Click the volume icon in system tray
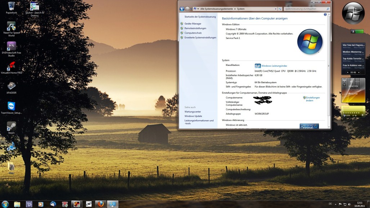 point(349,204)
